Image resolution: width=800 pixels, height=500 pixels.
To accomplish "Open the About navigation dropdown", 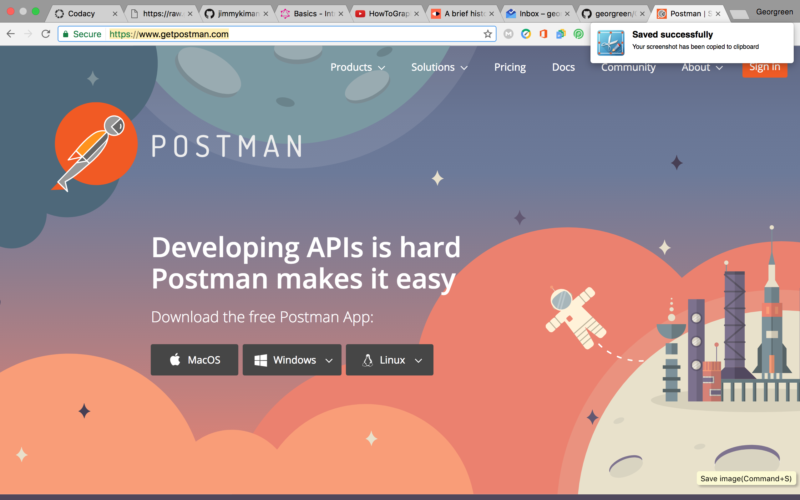I will click(702, 67).
